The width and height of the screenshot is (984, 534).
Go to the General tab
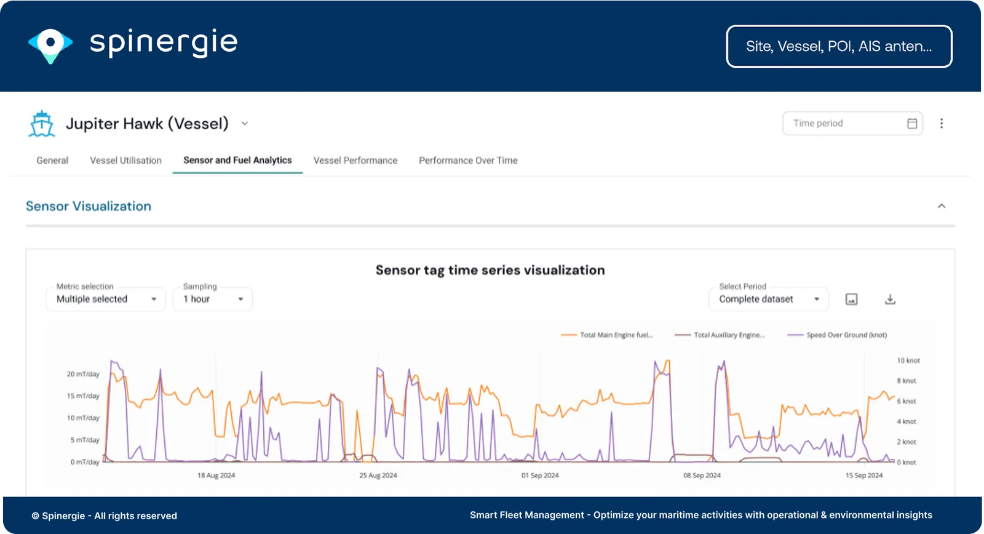52,161
